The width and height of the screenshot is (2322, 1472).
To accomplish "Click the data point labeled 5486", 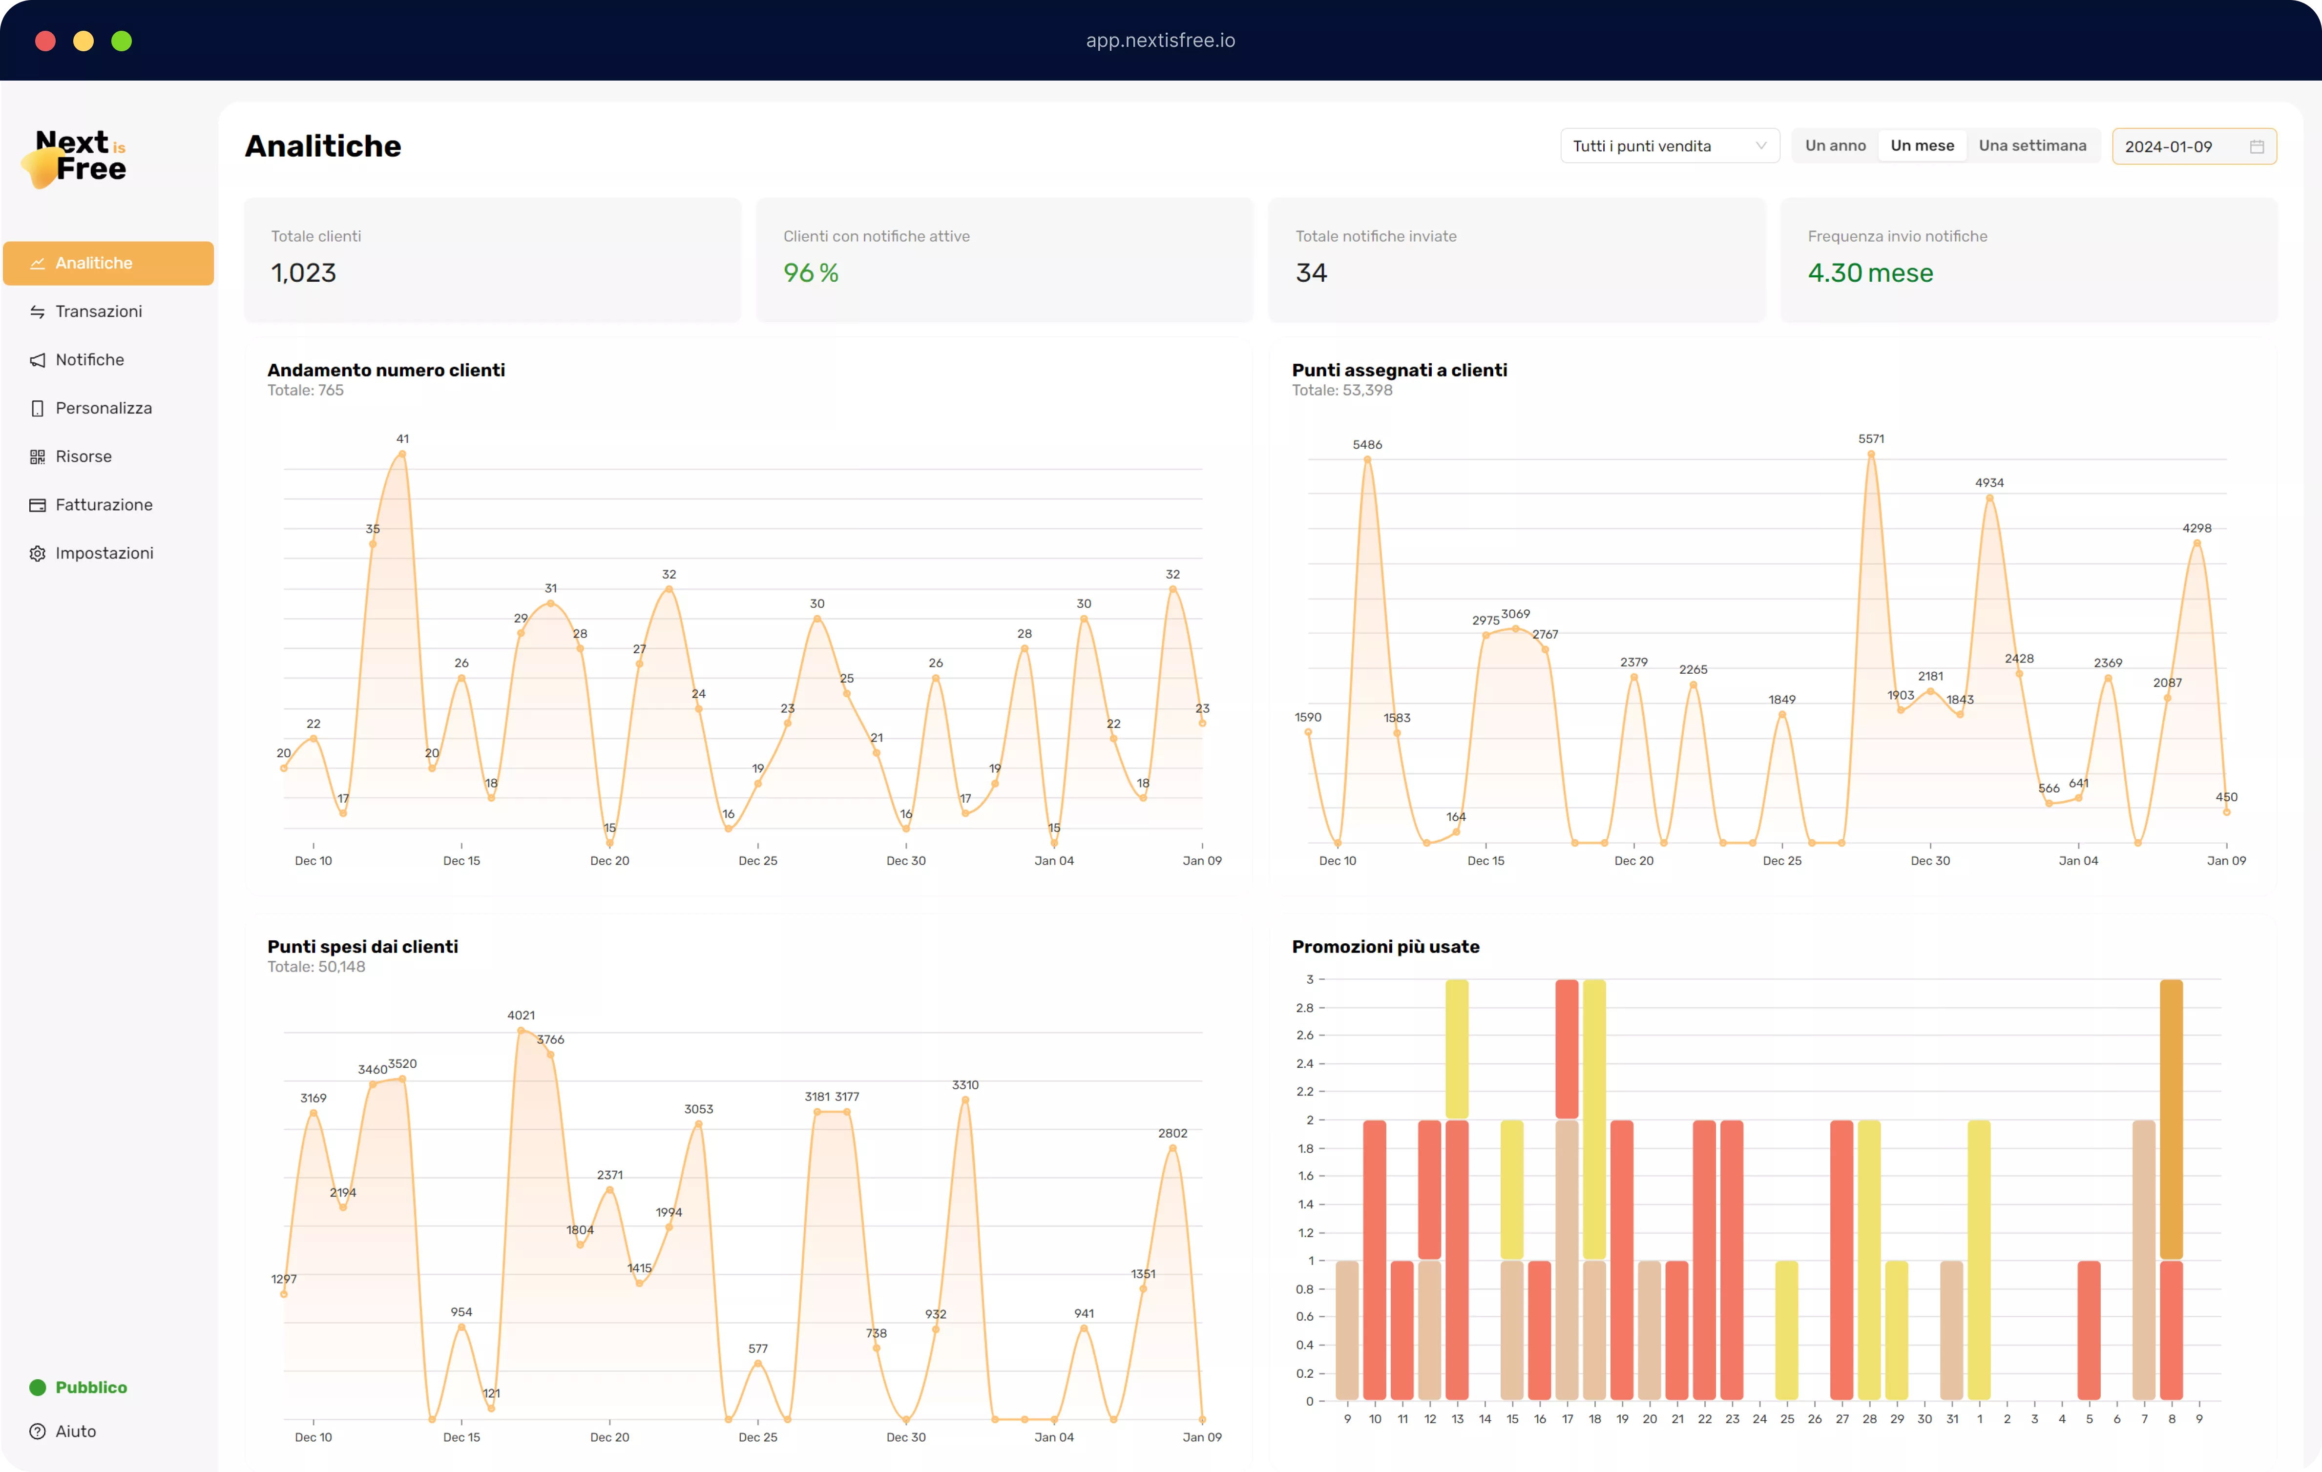I will pyautogui.click(x=1367, y=460).
